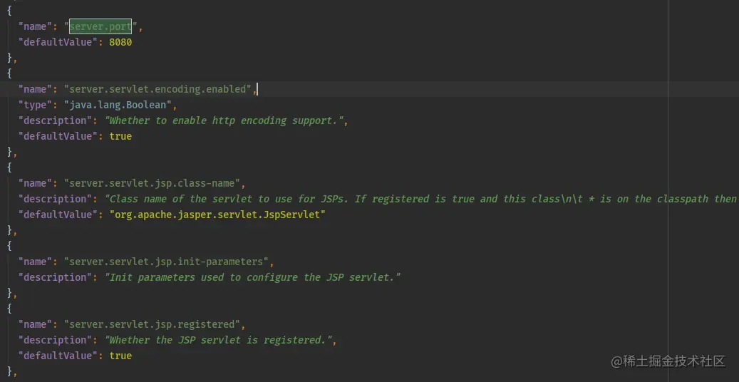The width and height of the screenshot is (739, 382).
Task: Click the "description" key before "Init parameters" text
Action: 55,277
